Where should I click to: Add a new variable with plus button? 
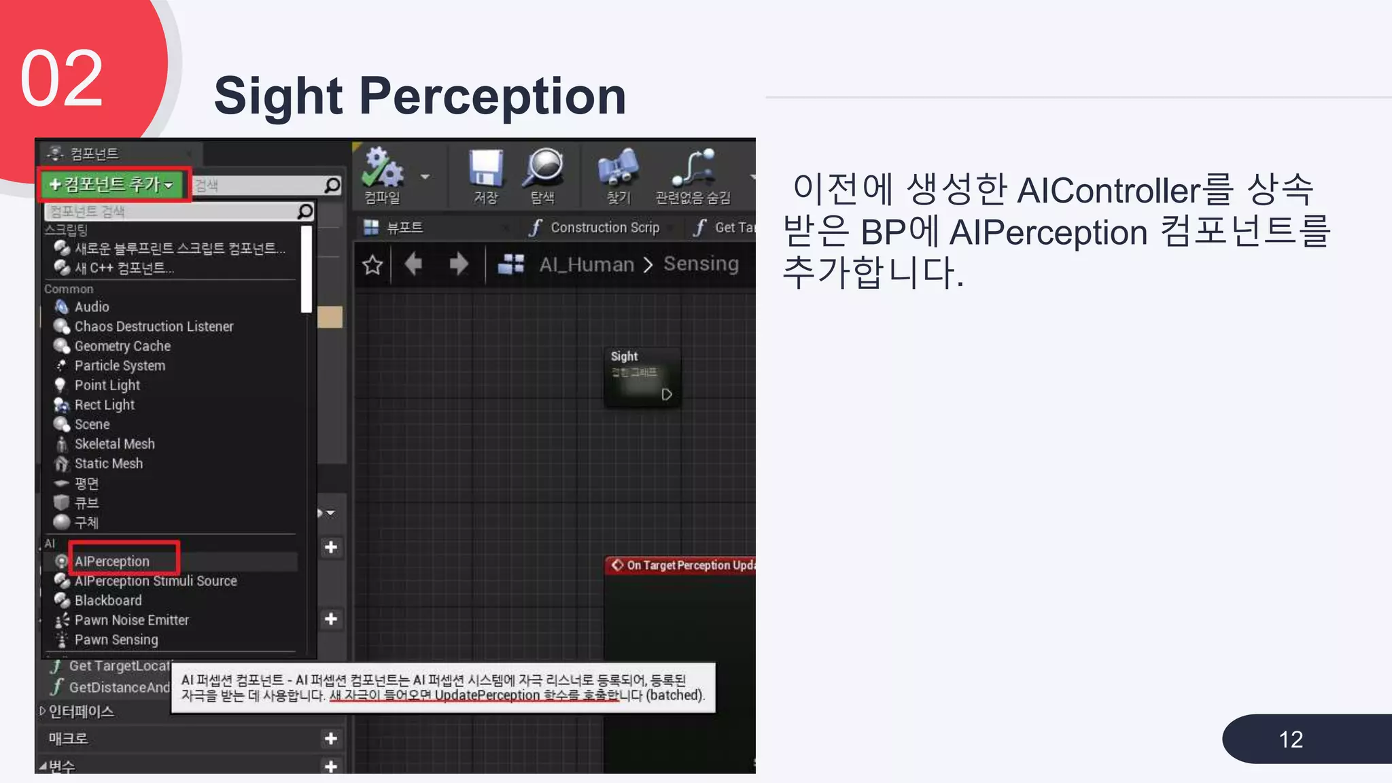(x=331, y=766)
